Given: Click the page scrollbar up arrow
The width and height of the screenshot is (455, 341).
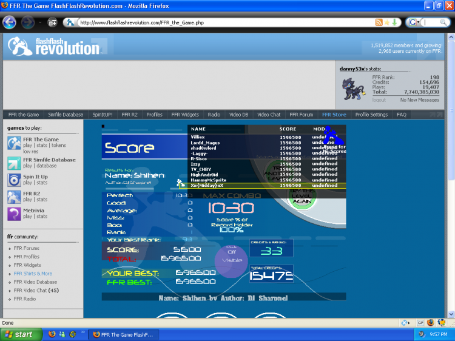Looking at the screenshot, I should point(451,37).
